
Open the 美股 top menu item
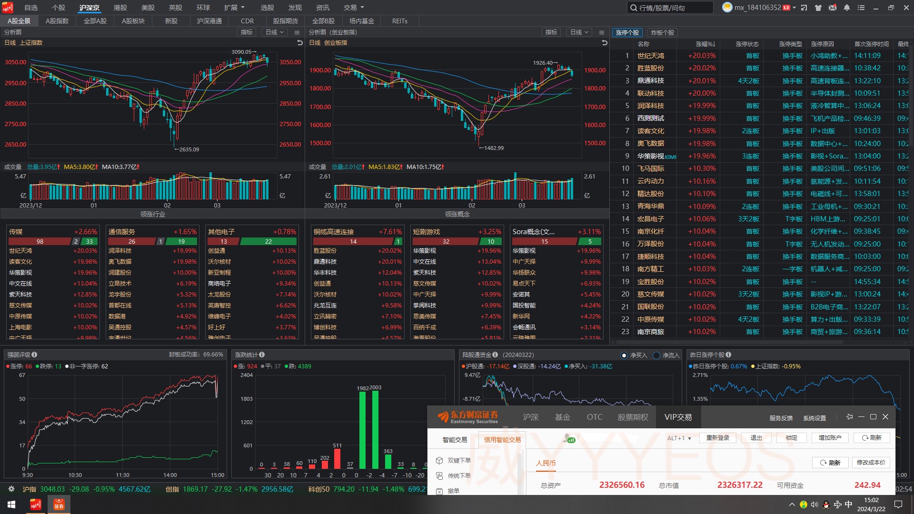point(148,8)
